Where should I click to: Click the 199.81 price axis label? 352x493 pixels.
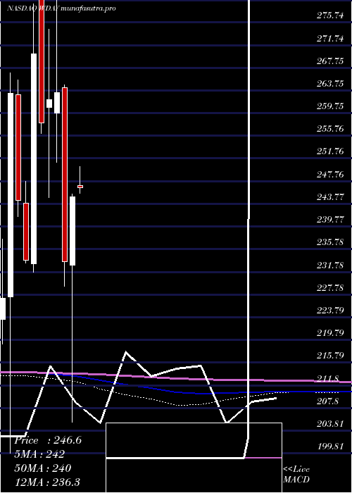click(330, 446)
